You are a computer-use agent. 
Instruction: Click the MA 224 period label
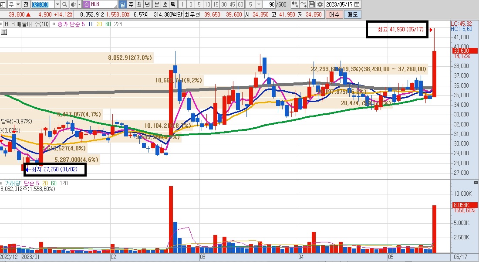(118, 24)
